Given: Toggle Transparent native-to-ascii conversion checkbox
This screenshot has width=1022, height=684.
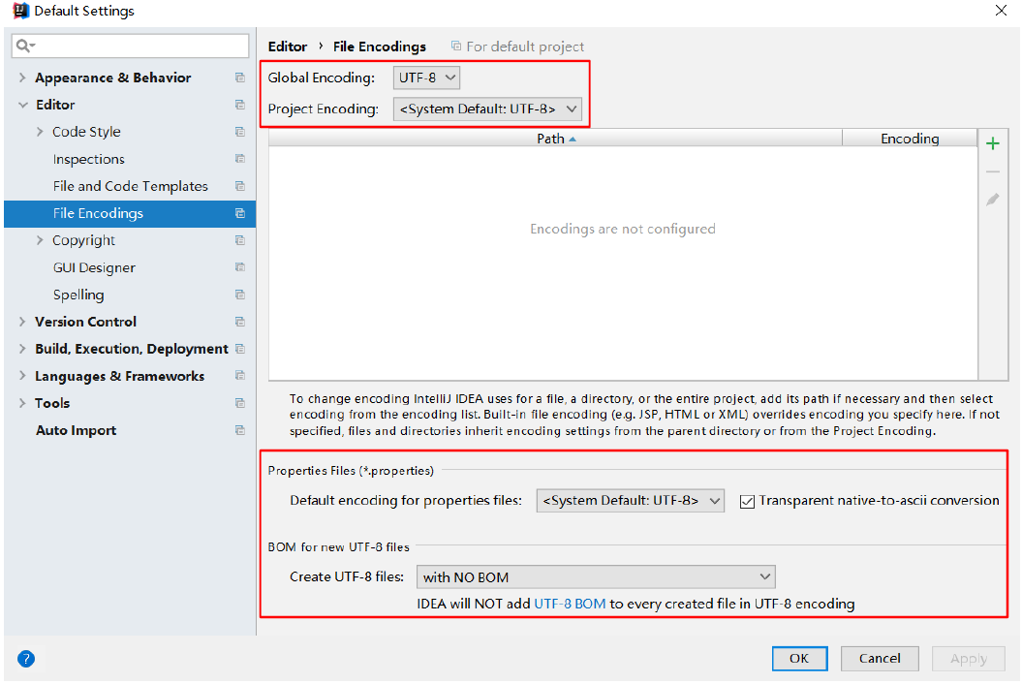Looking at the screenshot, I should tap(747, 502).
